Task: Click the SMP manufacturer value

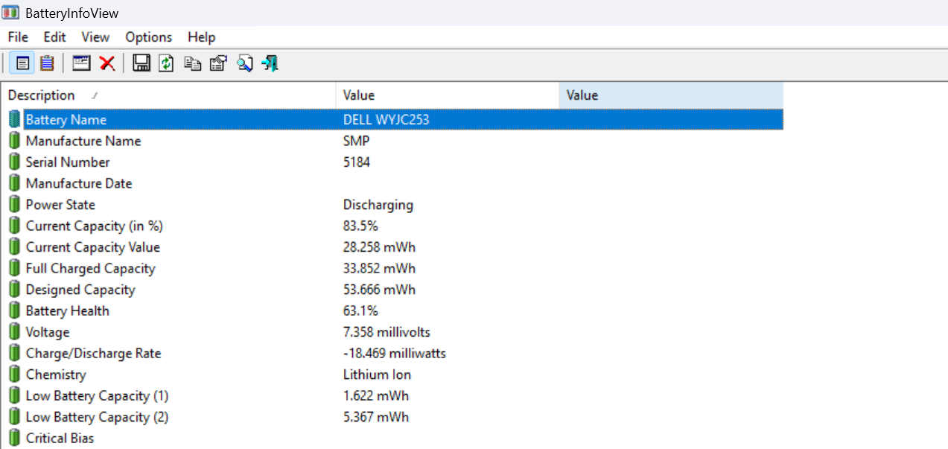Action: 357,141
